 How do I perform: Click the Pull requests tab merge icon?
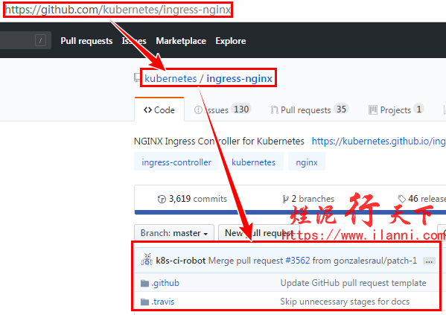[x=275, y=109]
